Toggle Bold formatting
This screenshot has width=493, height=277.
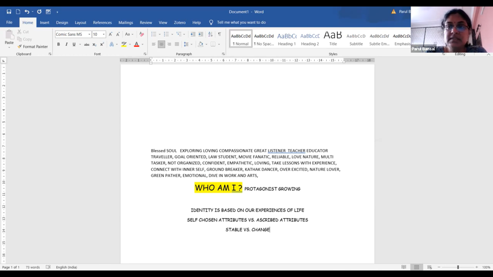click(58, 44)
